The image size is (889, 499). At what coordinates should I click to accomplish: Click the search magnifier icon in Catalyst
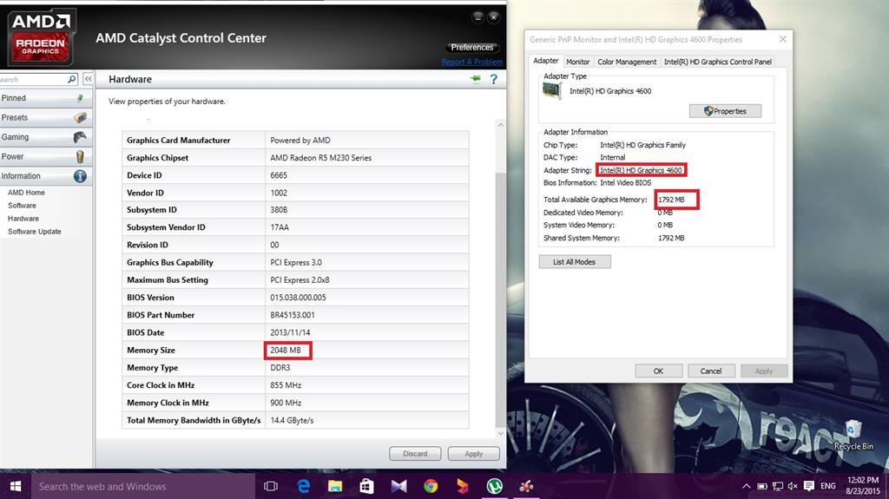pyautogui.click(x=72, y=79)
